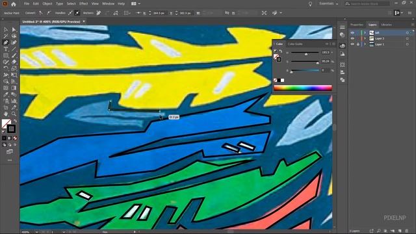Choose the Magic Wand tool
The width and height of the screenshot is (416, 234).
pyautogui.click(x=6, y=36)
